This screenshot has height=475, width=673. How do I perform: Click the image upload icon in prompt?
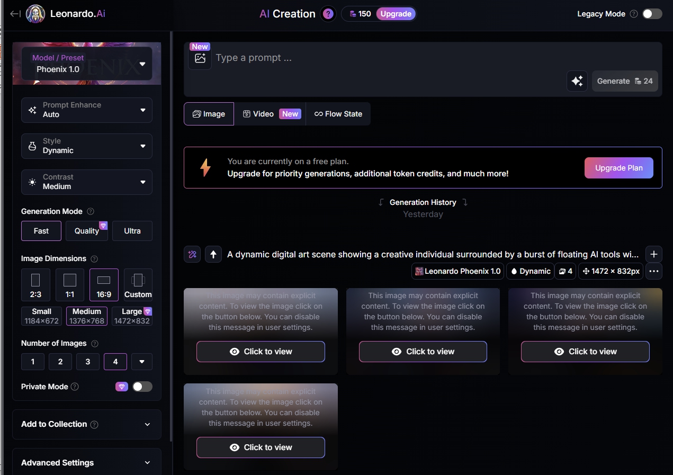pyautogui.click(x=200, y=58)
